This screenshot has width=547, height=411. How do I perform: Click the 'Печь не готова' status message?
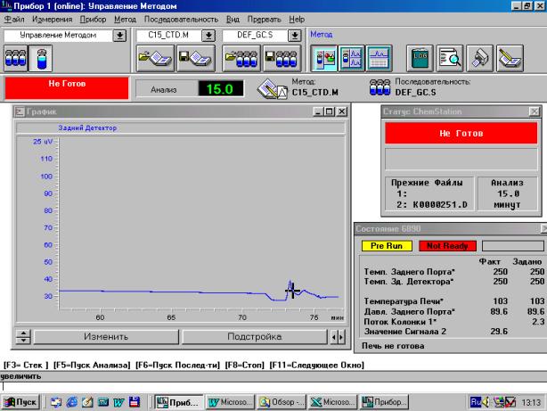[393, 346]
